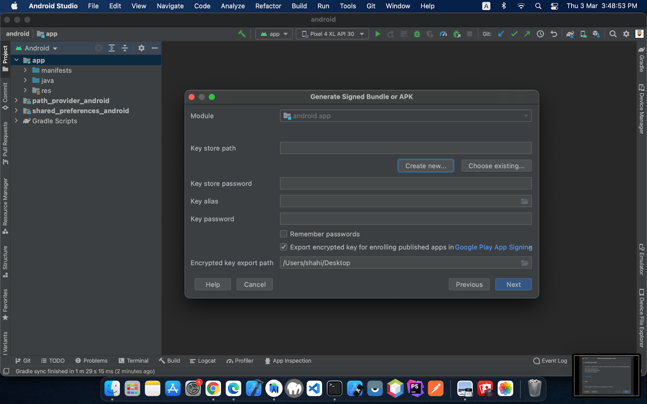This screenshot has width=647, height=404.
Task: Click the Create new... button
Action: [x=425, y=166]
